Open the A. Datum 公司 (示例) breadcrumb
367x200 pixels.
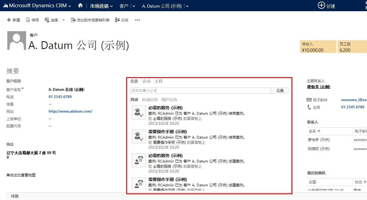click(x=162, y=6)
